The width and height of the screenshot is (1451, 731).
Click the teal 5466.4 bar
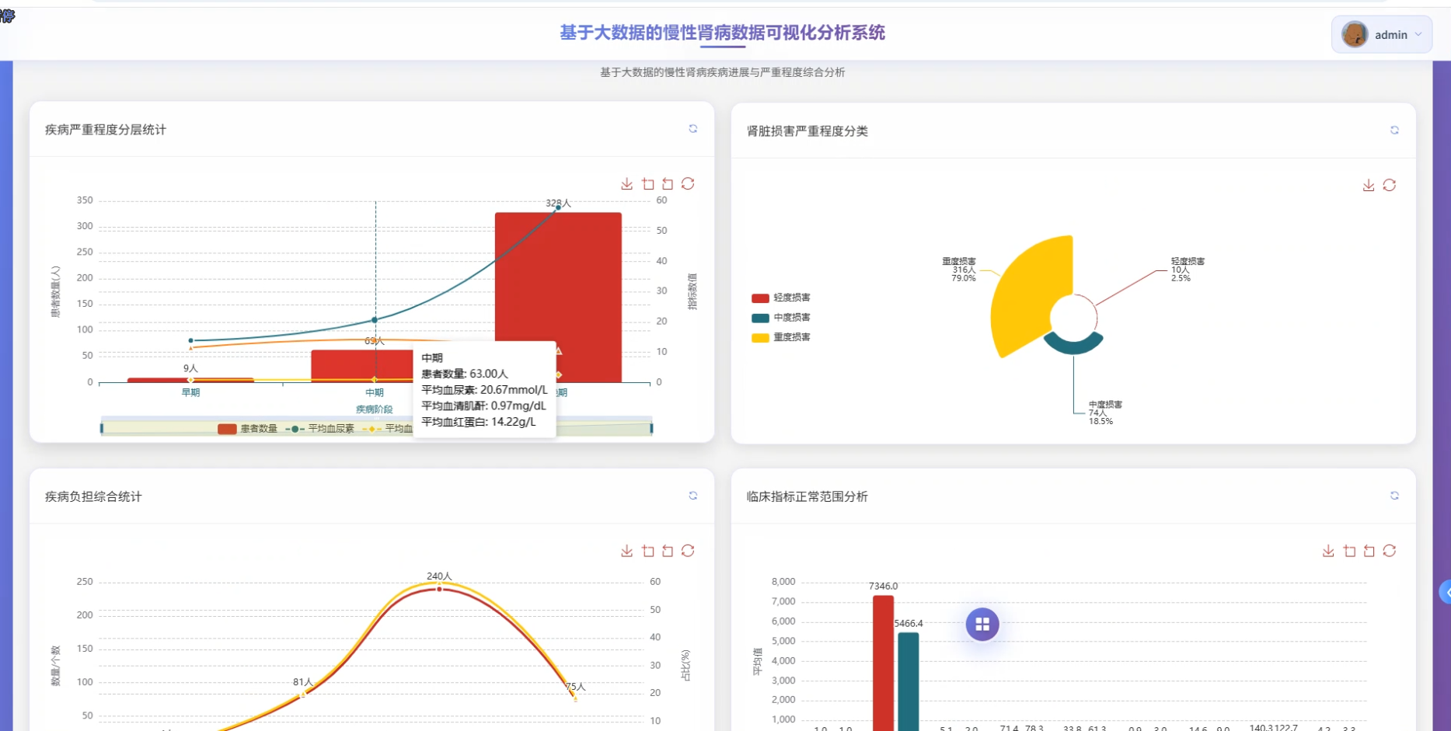[909, 681]
